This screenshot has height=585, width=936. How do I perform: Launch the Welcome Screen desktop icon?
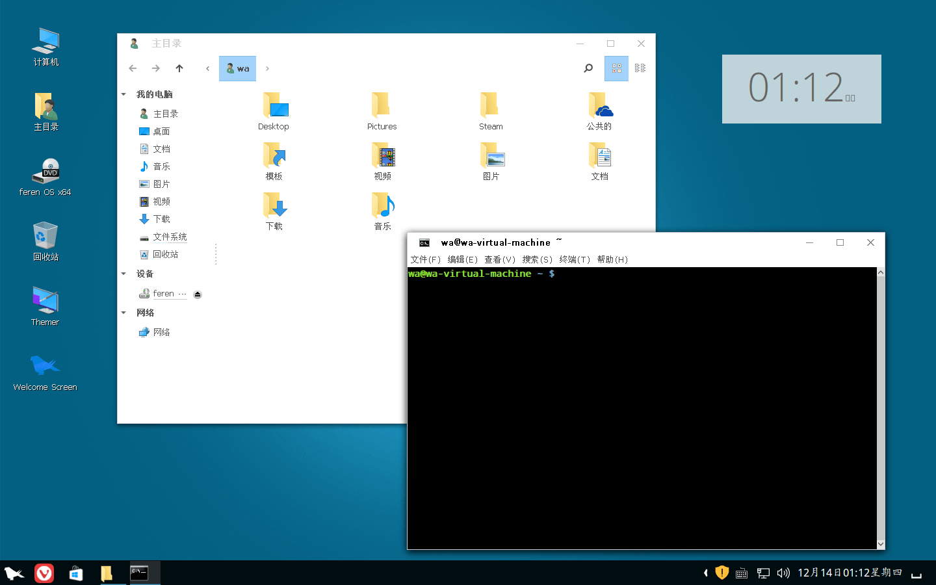pyautogui.click(x=45, y=372)
